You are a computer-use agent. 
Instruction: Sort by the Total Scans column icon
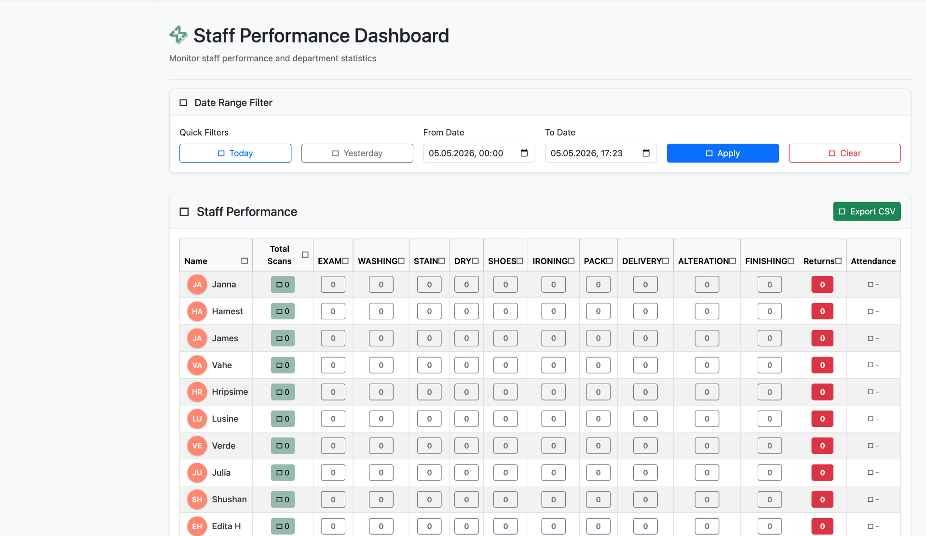[305, 255]
